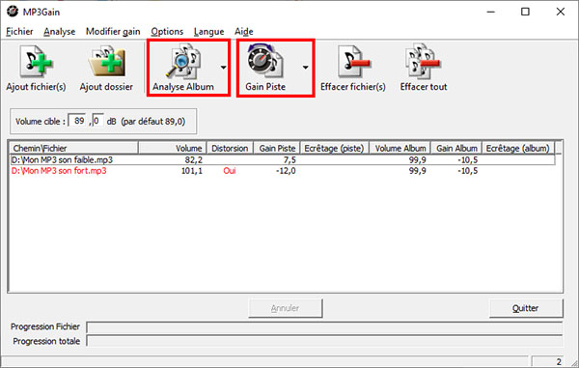Open the Gain Piste dropdown arrow
This screenshot has height=368, width=579.
coord(305,68)
